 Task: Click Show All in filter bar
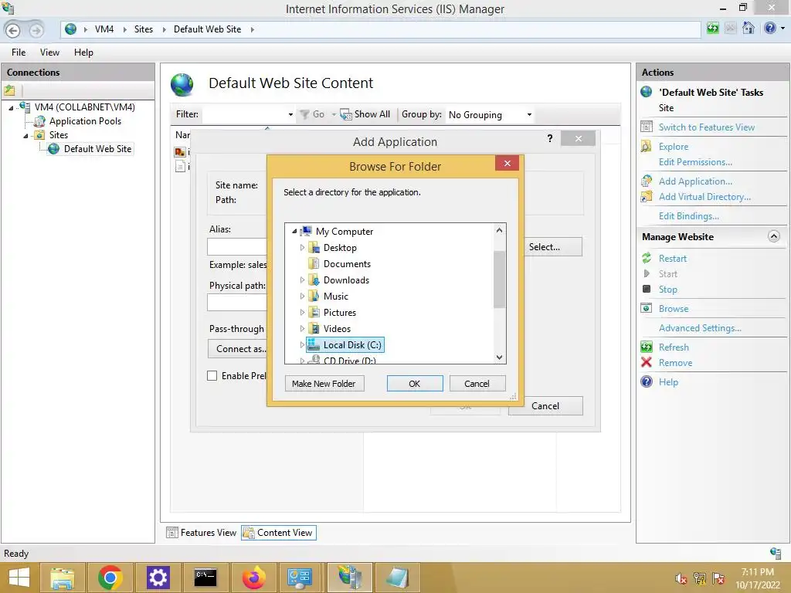tap(365, 114)
